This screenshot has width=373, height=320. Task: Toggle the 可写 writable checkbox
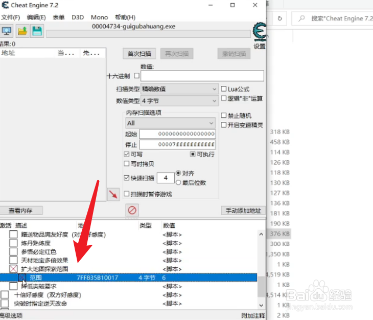point(127,154)
